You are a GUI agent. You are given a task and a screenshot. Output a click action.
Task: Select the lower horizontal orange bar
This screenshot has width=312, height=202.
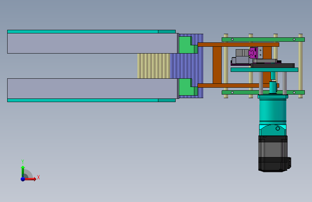pos(238,86)
